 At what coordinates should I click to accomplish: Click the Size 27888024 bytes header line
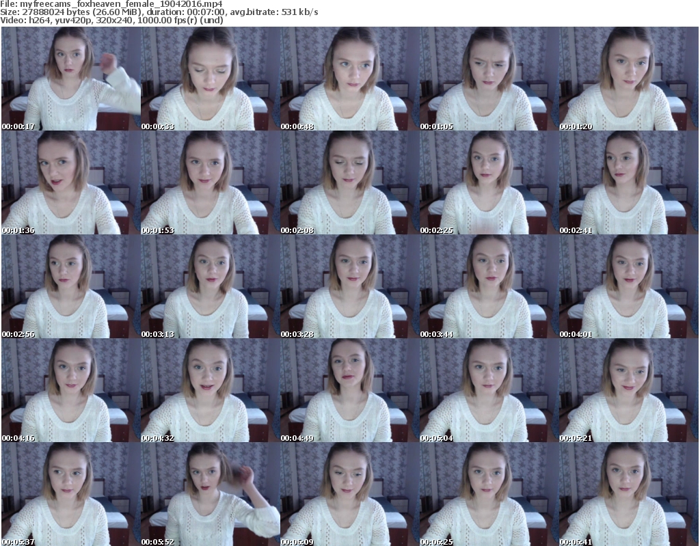pyautogui.click(x=159, y=12)
